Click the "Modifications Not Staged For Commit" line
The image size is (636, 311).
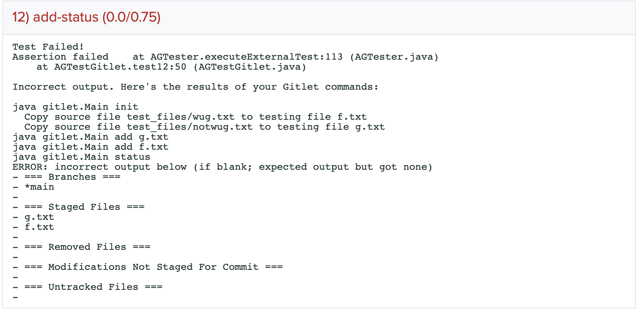(153, 267)
